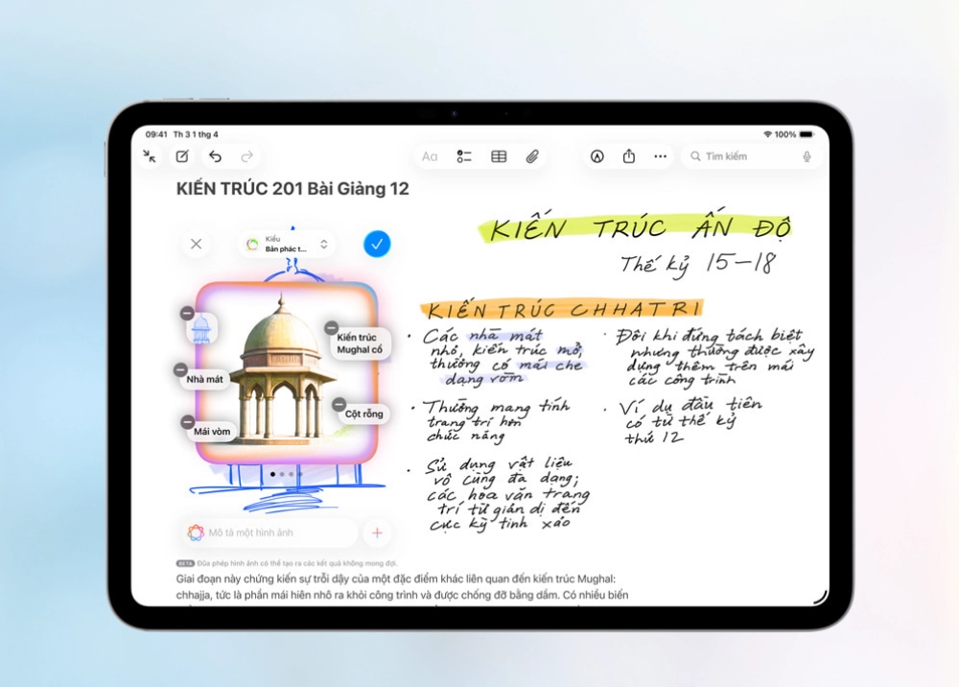Viewport: 959px width, 687px height.
Task: Expand the full-screen arrows control
Action: tap(149, 156)
